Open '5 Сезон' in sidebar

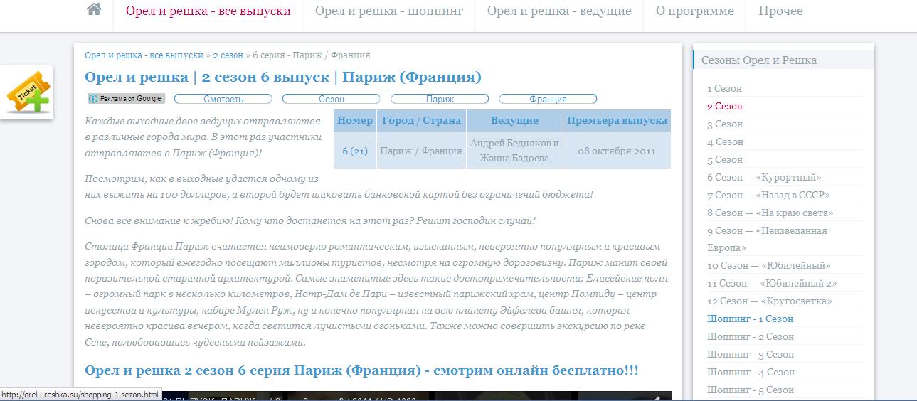724,160
